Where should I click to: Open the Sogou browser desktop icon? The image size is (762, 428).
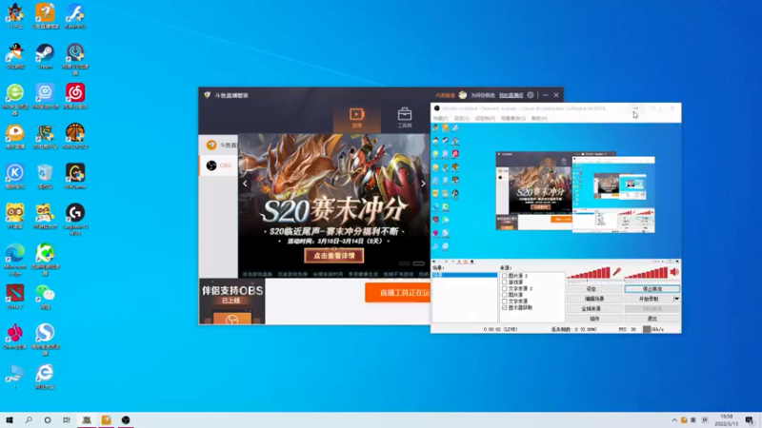tap(45, 340)
